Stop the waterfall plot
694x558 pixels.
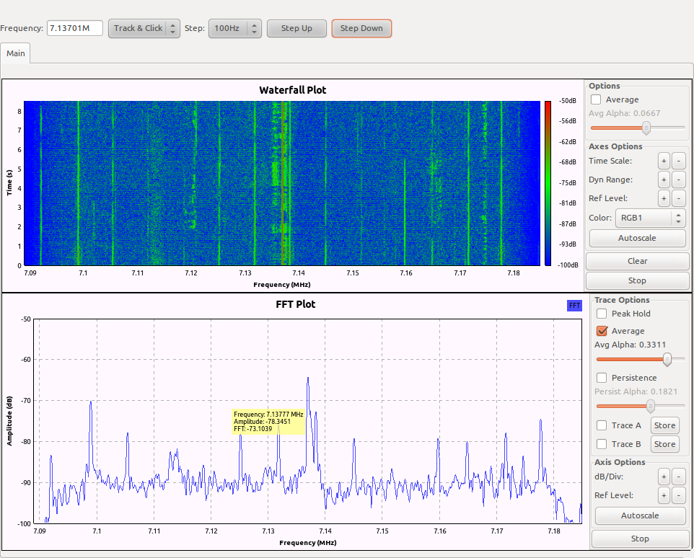tap(637, 280)
